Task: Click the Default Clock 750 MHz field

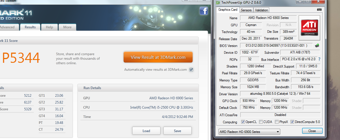Action: [249, 107]
